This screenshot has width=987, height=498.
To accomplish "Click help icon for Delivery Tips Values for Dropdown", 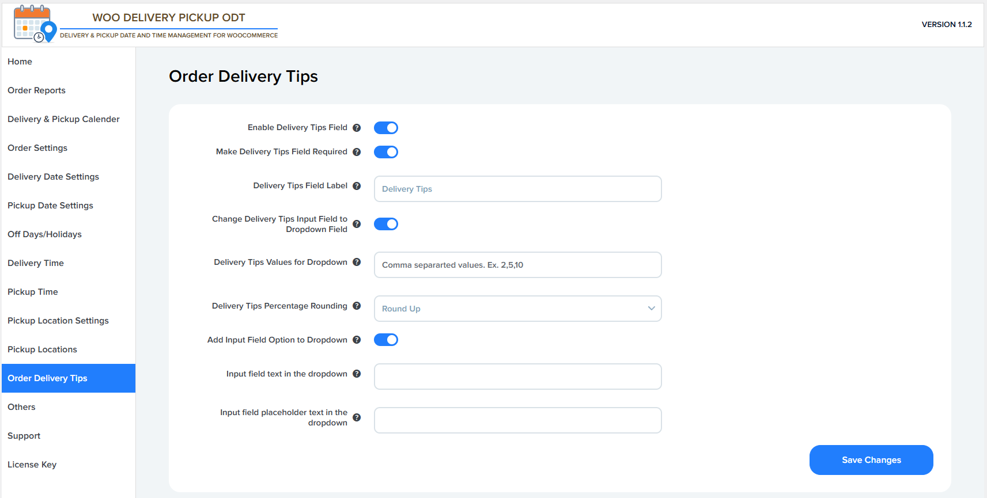I will 357,263.
